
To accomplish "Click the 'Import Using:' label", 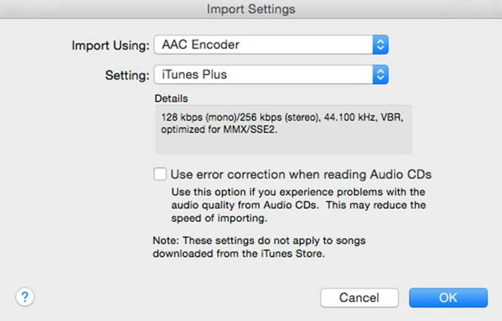I will [x=110, y=45].
